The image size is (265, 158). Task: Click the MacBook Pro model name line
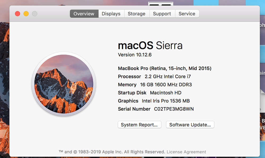coord(164,68)
